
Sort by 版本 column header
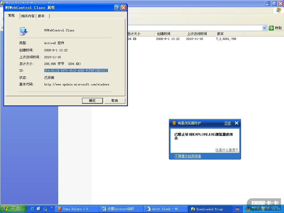(229, 34)
